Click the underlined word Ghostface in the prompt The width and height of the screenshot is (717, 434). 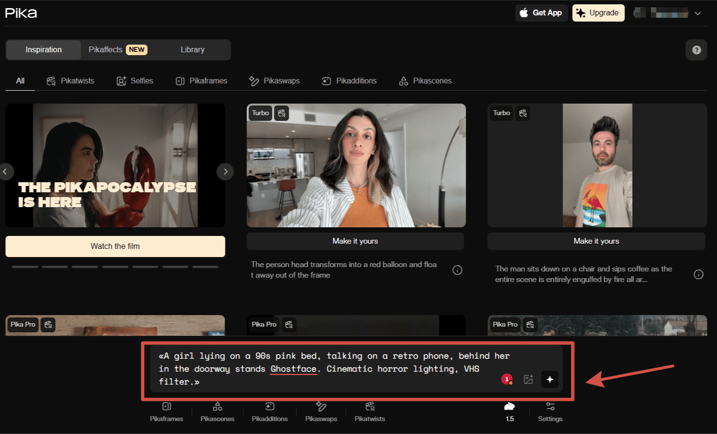tap(294, 369)
